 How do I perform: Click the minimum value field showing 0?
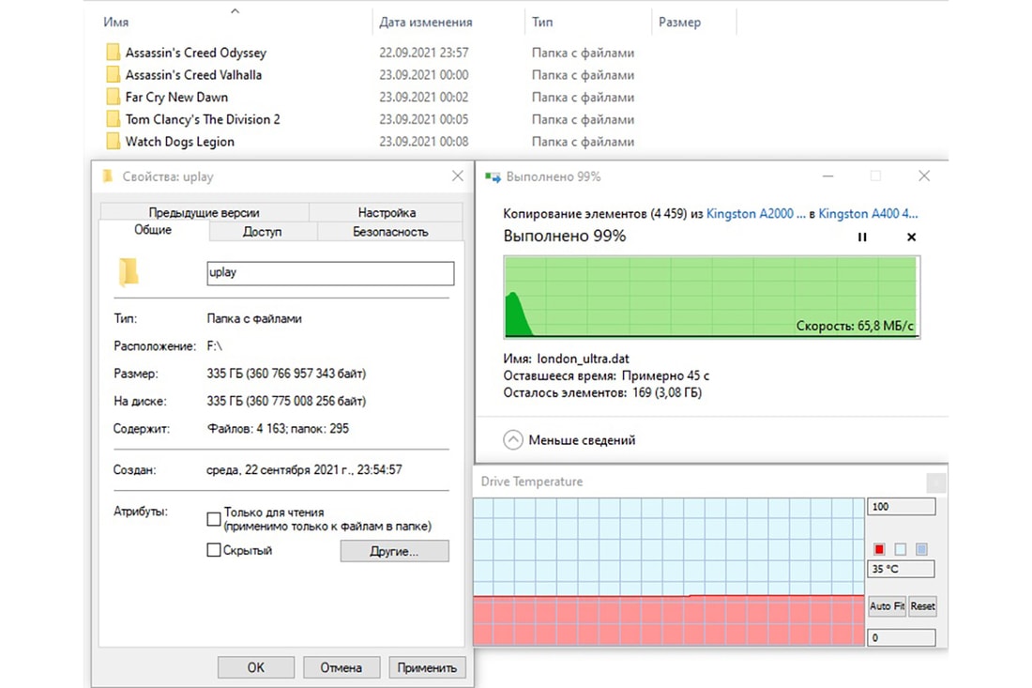pos(901,637)
